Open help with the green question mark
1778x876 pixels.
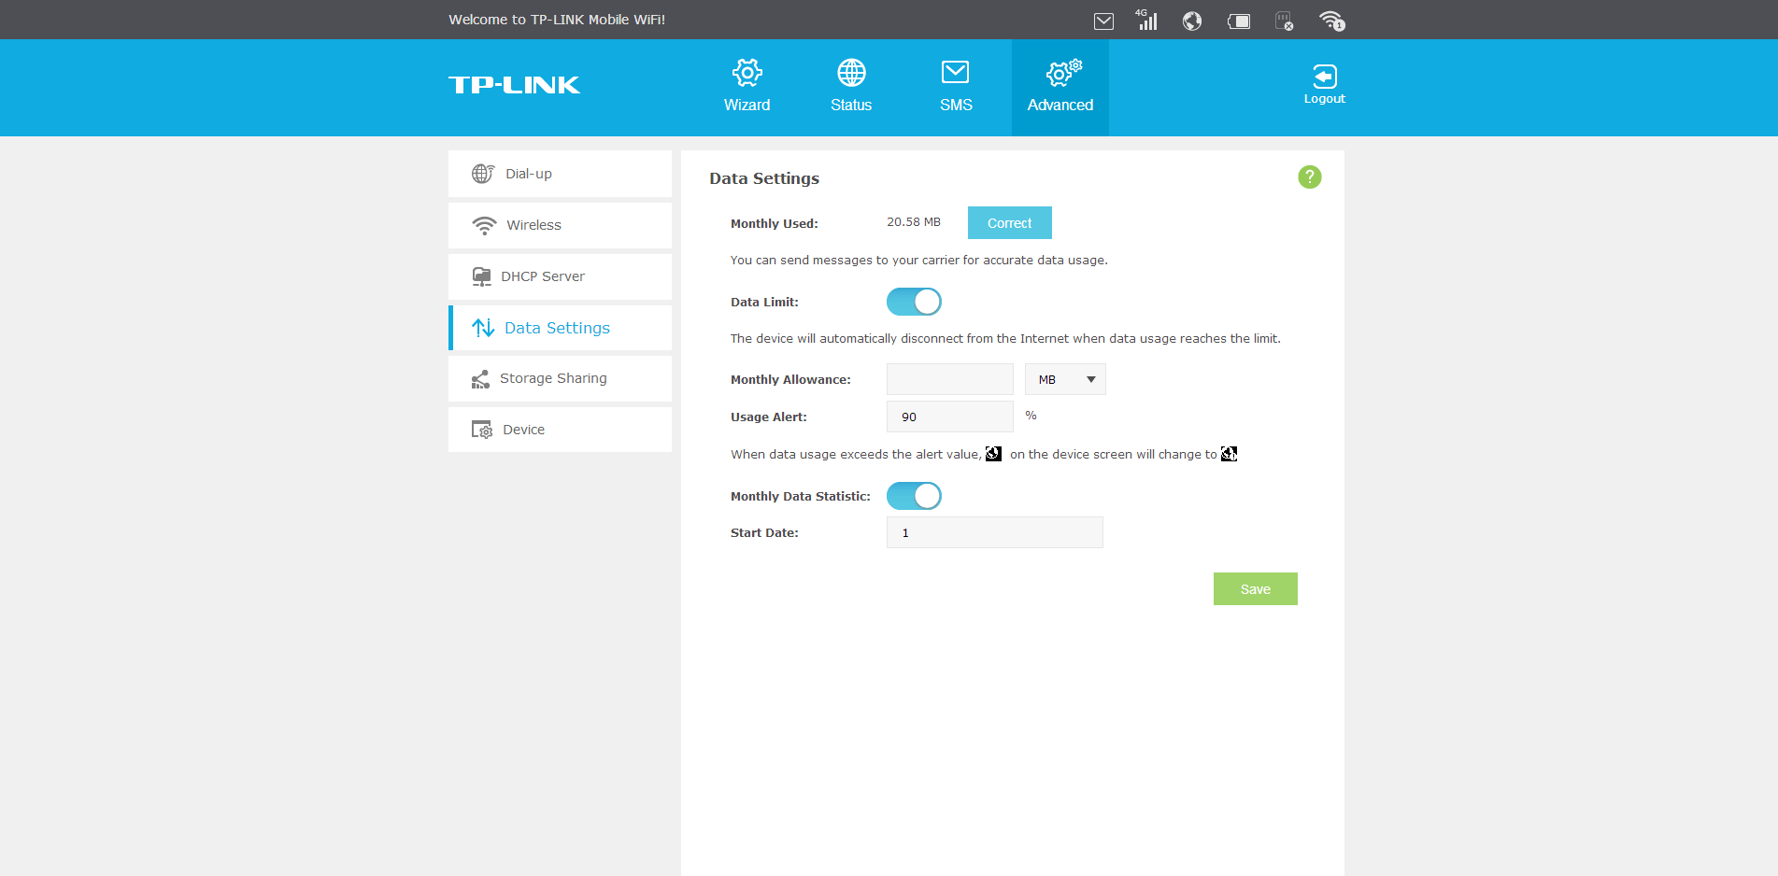(x=1309, y=177)
